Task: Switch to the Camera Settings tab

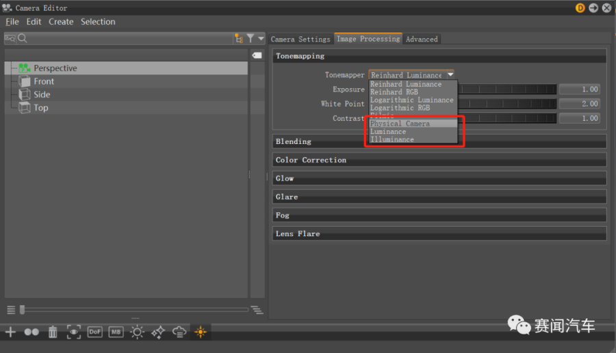Action: point(300,39)
